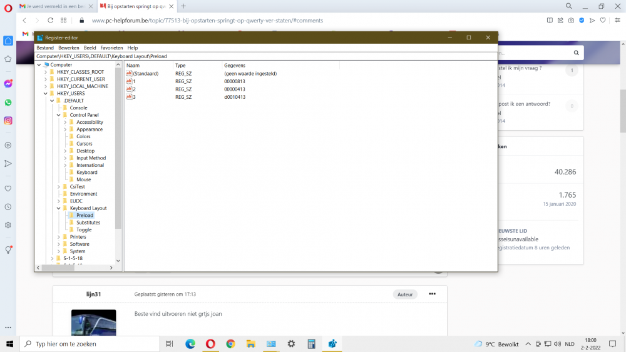Open WhatsApp in the Opera sidebar

[x=8, y=103]
